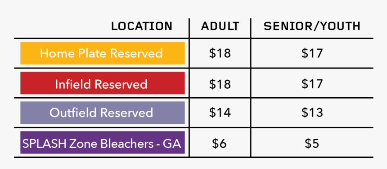
Task: Select the purple SPLASH Zone Bleachers label
Action: tap(103, 143)
